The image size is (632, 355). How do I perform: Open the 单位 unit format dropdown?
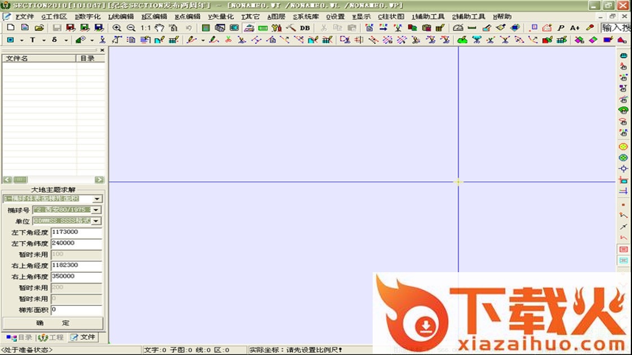(96, 221)
